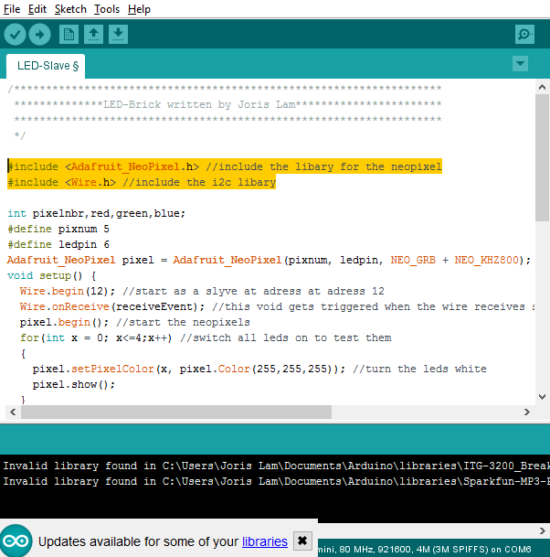
Task: Click the '#include <Wire.h>' highlighted line
Action: pos(142,182)
